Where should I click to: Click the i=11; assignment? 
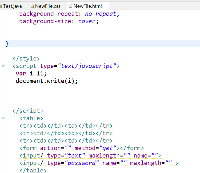(38, 74)
